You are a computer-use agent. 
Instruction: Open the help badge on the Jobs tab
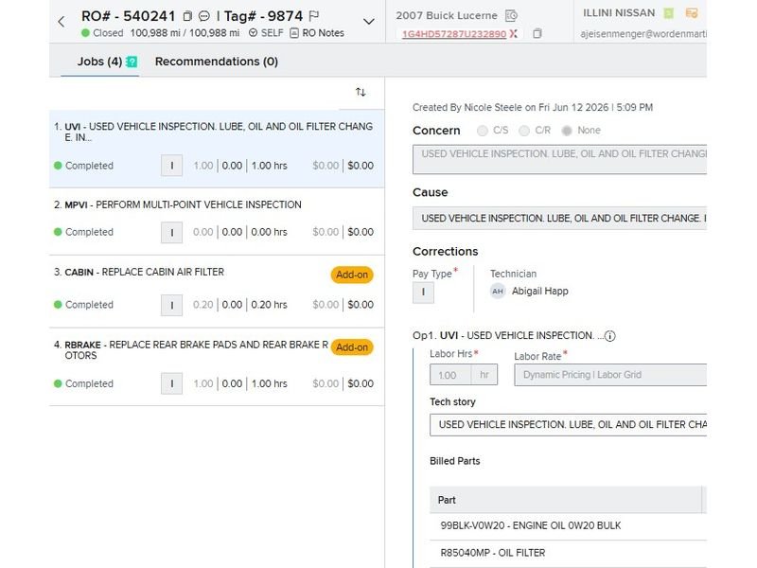point(132,62)
